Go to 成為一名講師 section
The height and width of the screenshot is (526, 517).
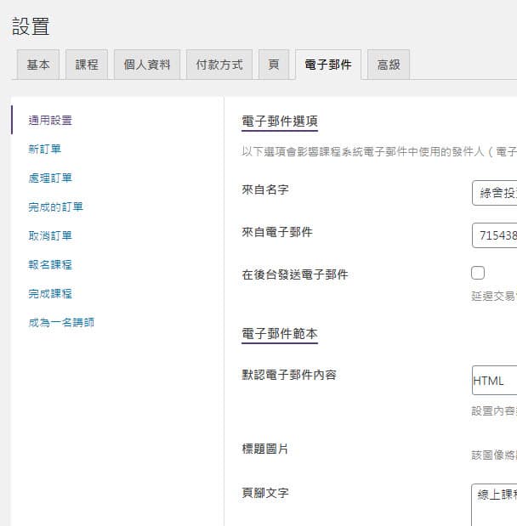[61, 323]
